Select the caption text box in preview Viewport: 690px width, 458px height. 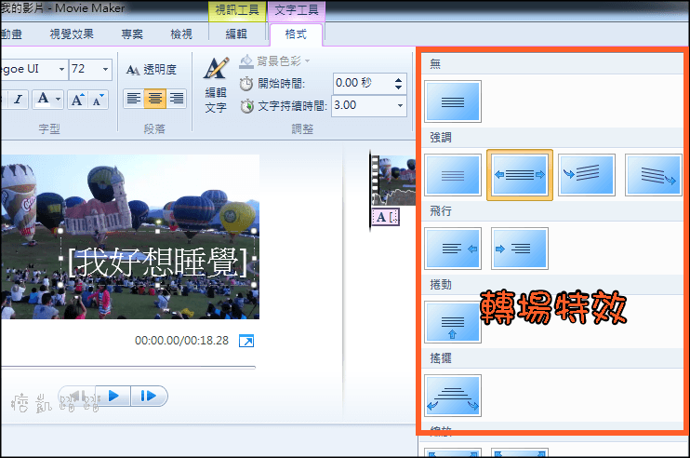point(157,259)
